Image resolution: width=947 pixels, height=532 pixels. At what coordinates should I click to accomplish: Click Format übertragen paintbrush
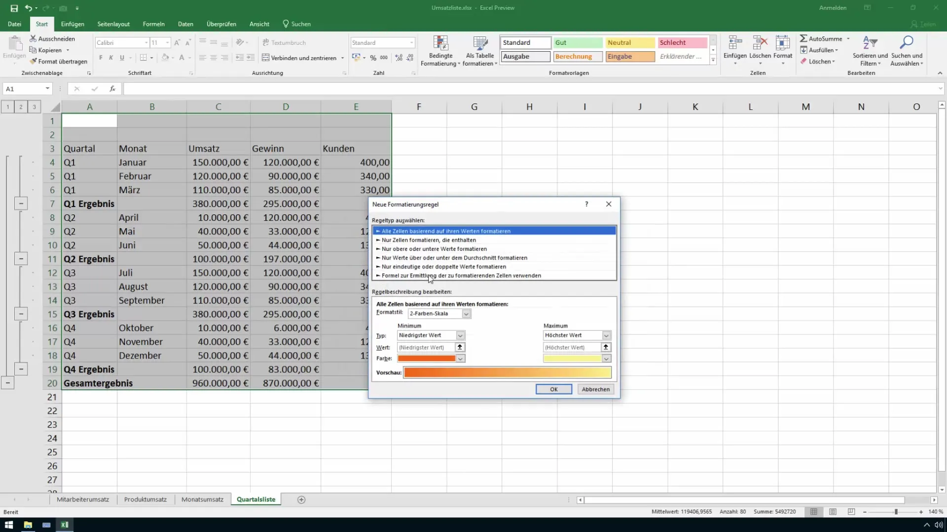[x=33, y=62]
